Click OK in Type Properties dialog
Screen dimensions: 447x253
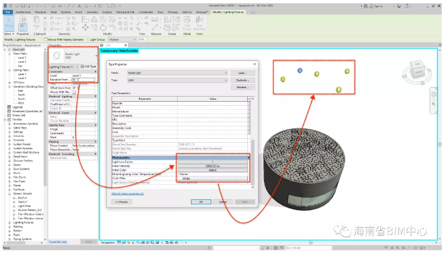201,202
